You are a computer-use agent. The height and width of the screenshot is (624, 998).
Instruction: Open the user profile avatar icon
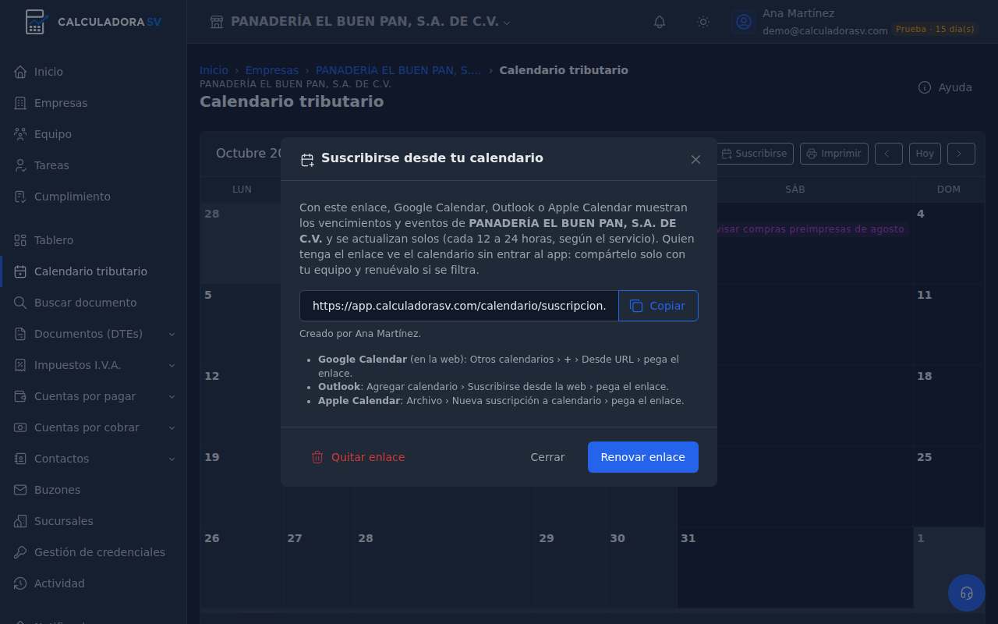744,22
